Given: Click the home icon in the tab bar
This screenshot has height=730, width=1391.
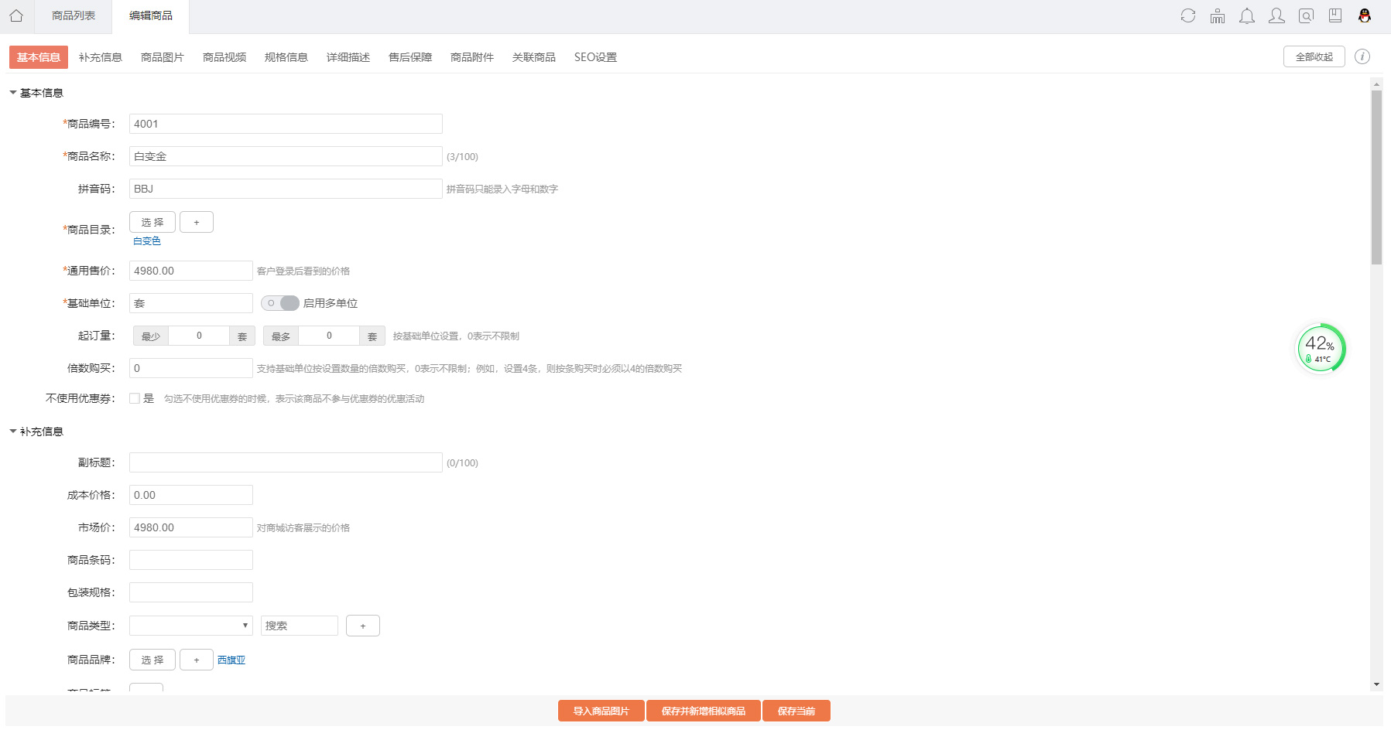Looking at the screenshot, I should 16,15.
